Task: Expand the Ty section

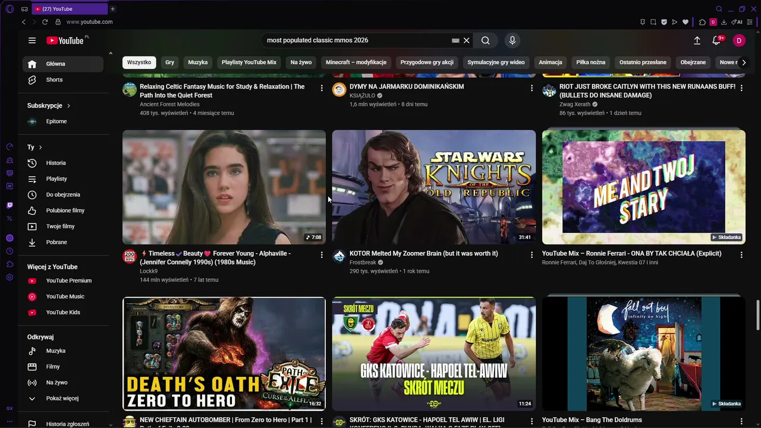Action: coord(34,147)
